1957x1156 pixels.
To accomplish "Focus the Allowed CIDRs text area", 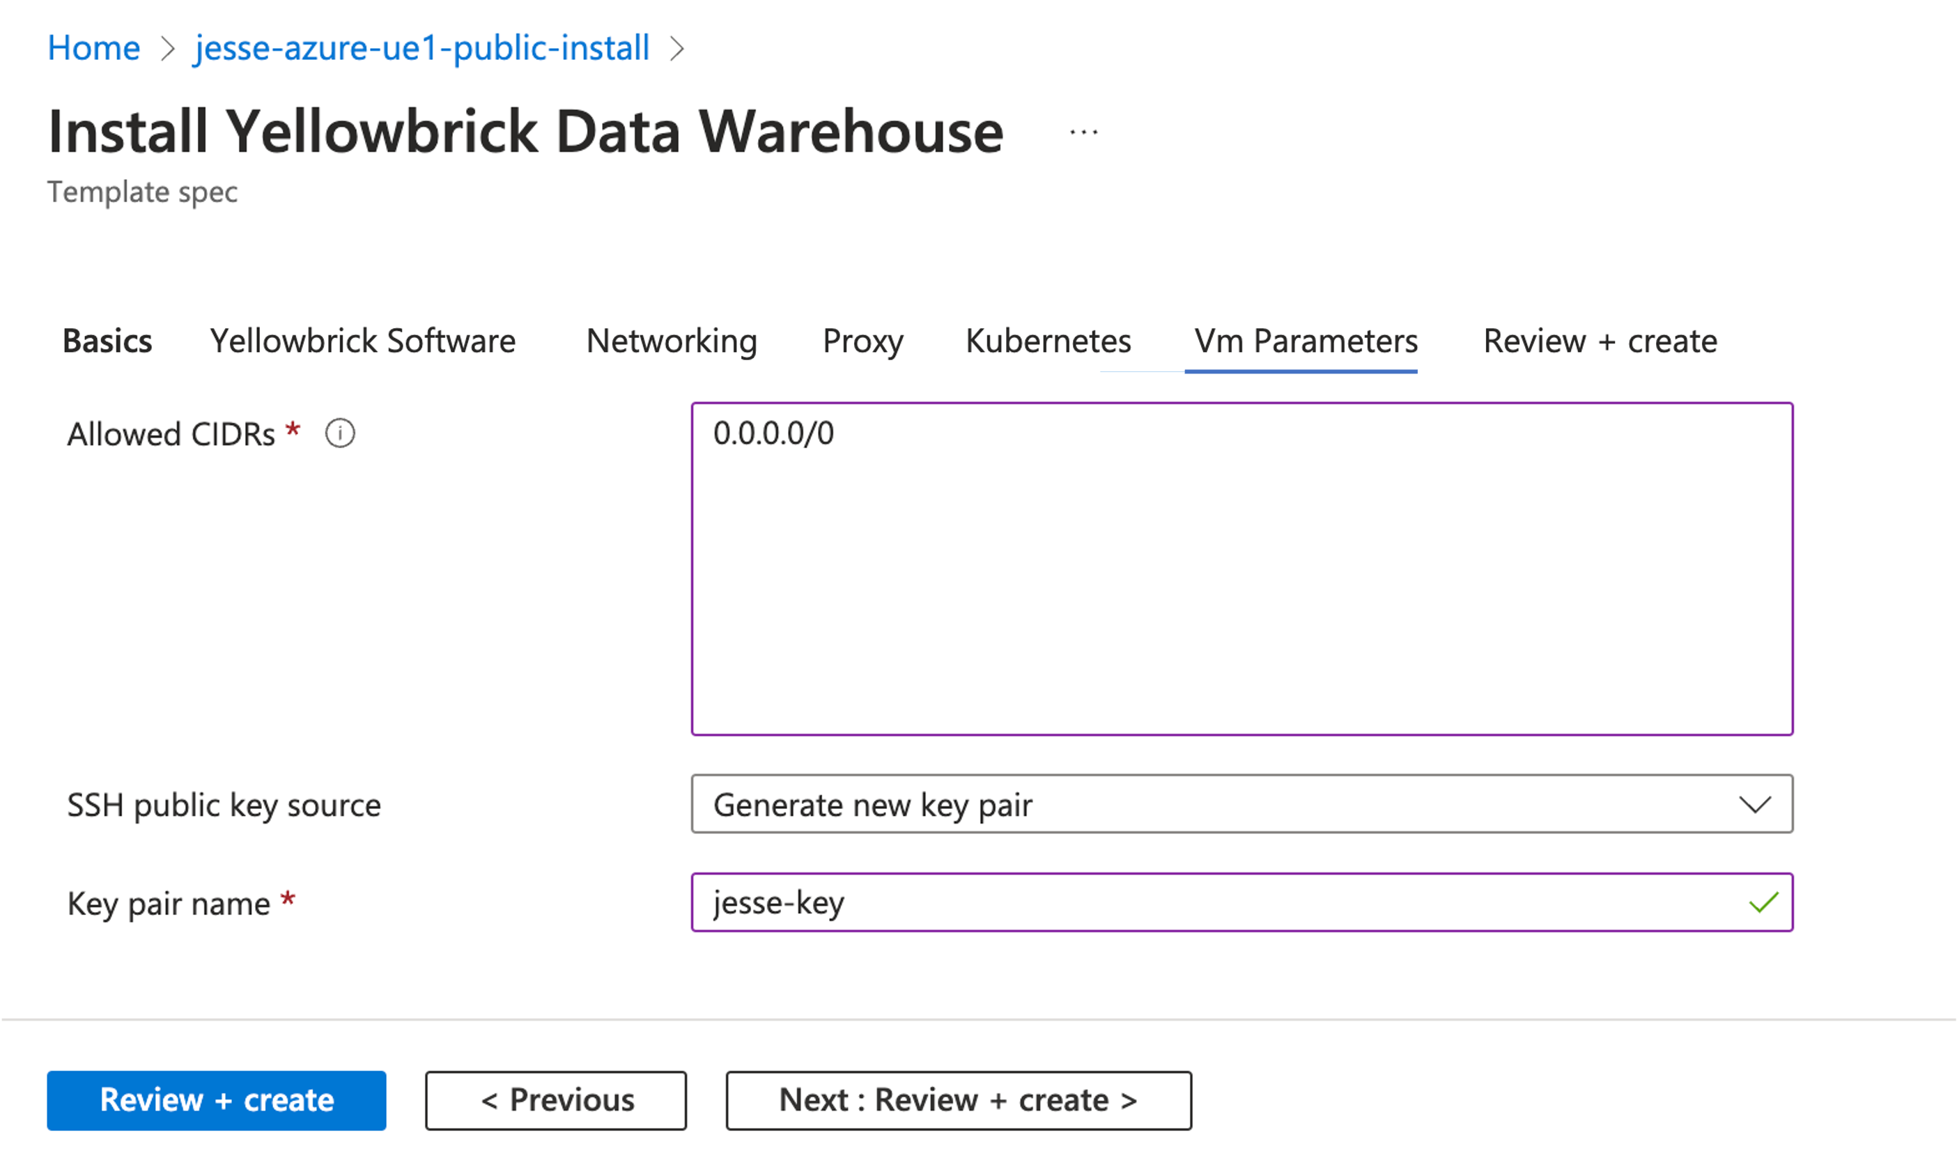I will click(x=1242, y=569).
